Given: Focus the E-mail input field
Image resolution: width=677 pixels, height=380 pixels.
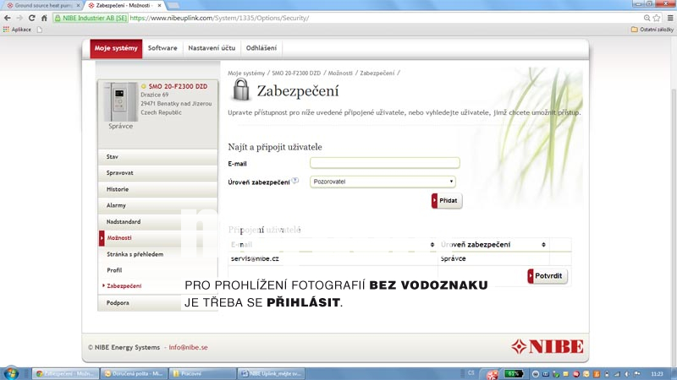Looking at the screenshot, I should coord(384,163).
